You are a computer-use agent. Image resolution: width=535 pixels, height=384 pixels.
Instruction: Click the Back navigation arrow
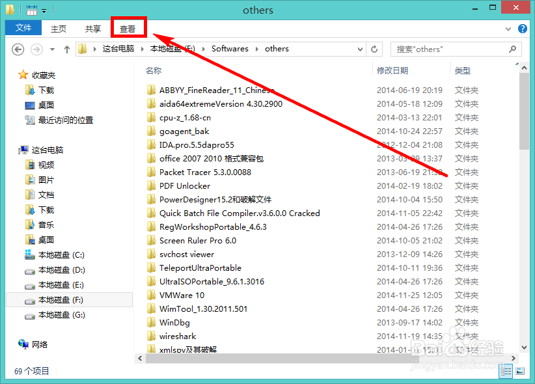coord(18,49)
